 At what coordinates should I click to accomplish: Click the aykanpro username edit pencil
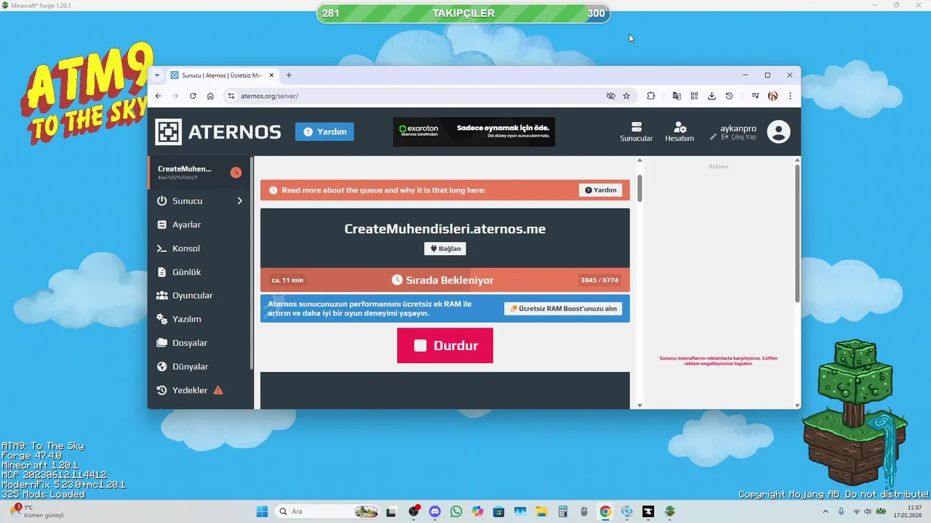click(x=714, y=137)
